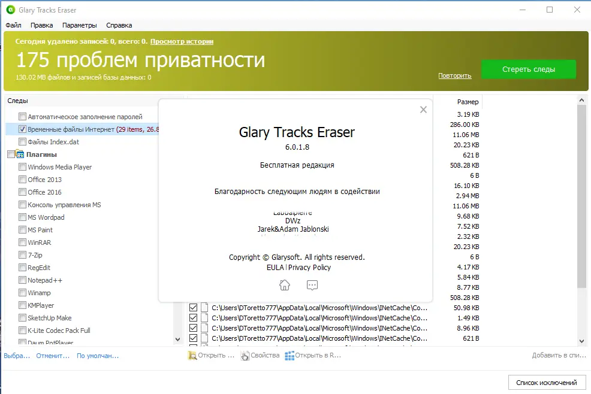This screenshot has height=394, width=591.
Task: Click file icon of the 50.98 KB row
Action: pyautogui.click(x=204, y=307)
